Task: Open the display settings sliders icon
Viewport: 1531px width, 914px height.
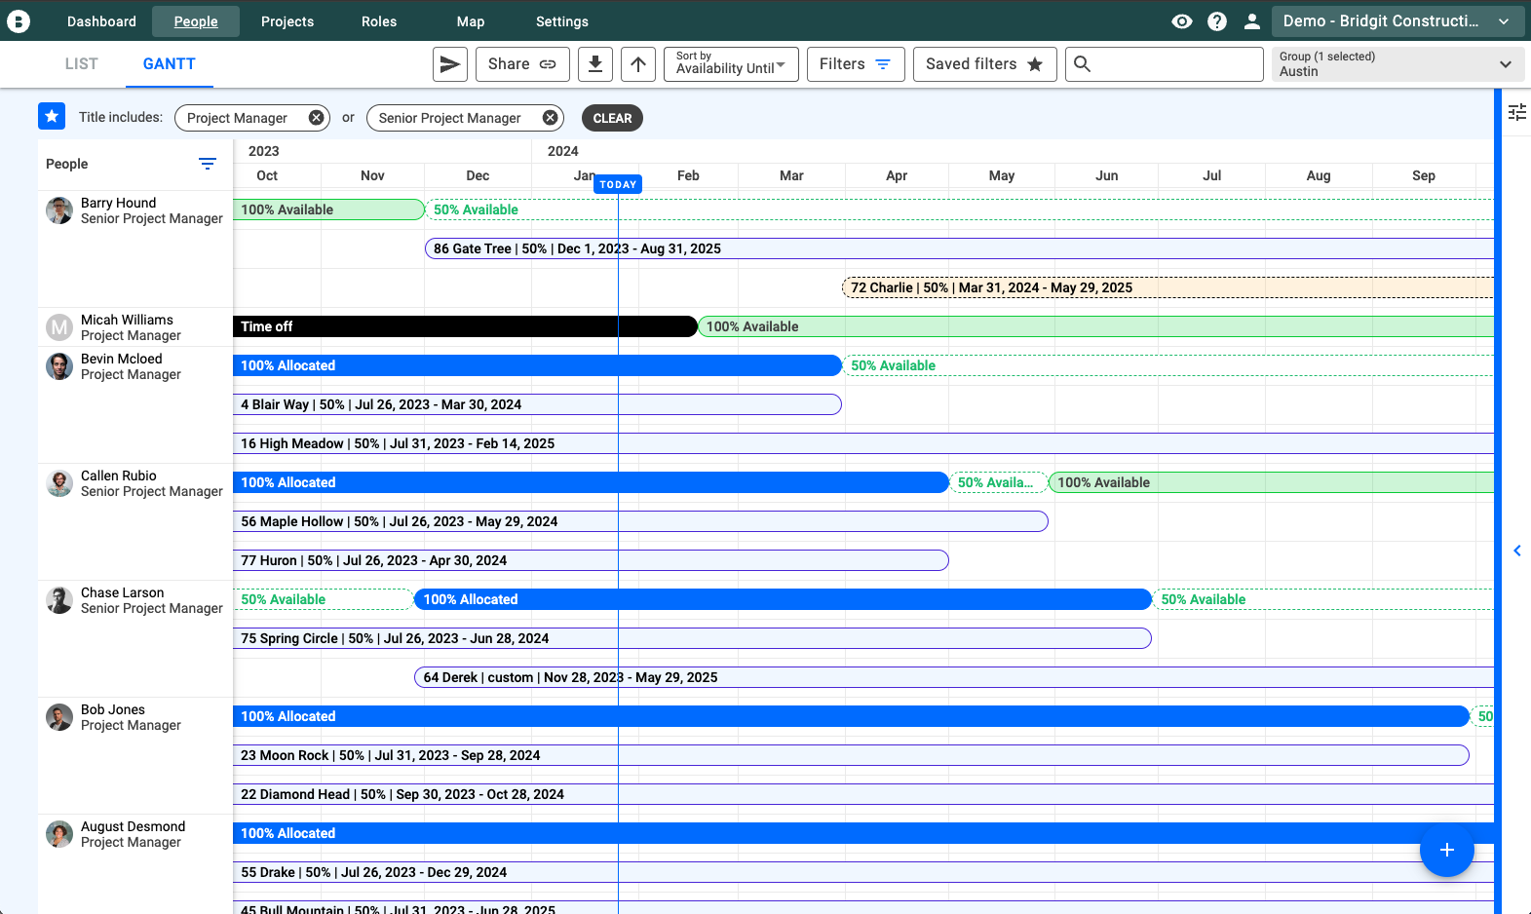Action: [1516, 112]
